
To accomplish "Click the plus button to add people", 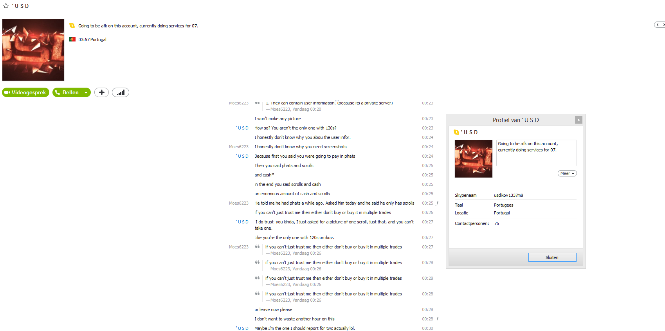I will click(101, 92).
